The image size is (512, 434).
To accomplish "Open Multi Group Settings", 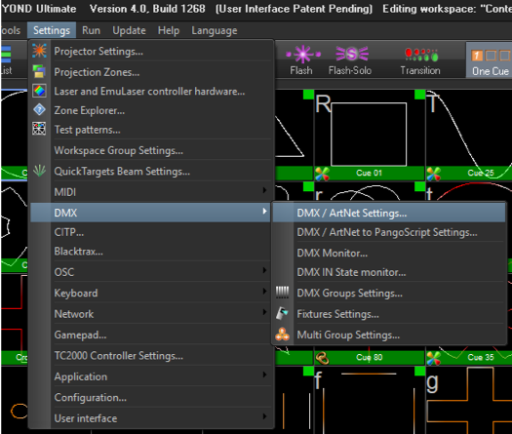I will coord(389,335).
